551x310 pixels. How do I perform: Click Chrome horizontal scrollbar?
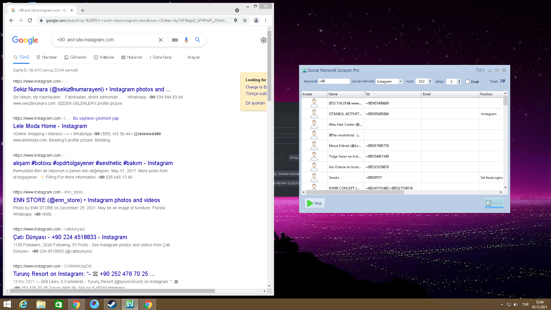[112, 291]
